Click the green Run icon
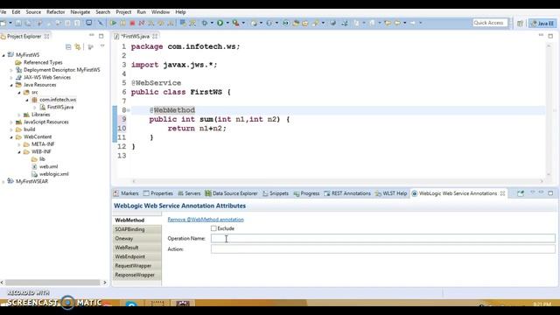The height and width of the screenshot is (315, 560). point(220,23)
